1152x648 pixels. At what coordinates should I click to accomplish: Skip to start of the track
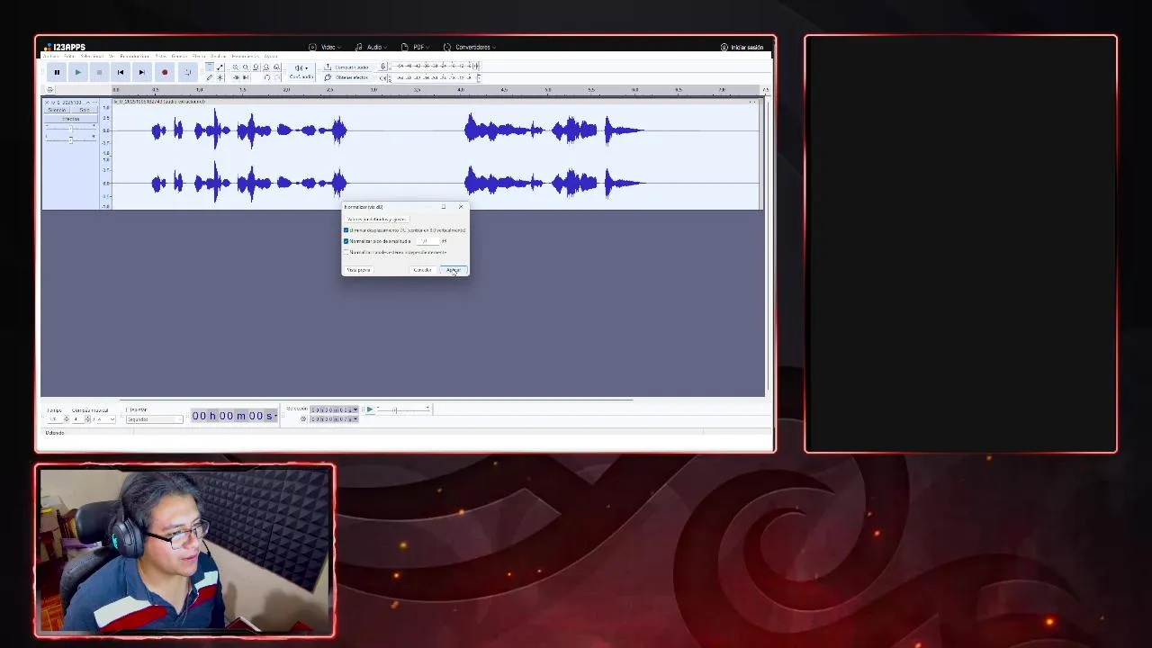point(121,72)
